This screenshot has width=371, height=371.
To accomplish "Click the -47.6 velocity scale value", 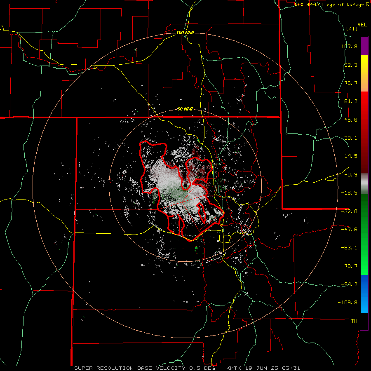I will pyautogui.click(x=349, y=230).
